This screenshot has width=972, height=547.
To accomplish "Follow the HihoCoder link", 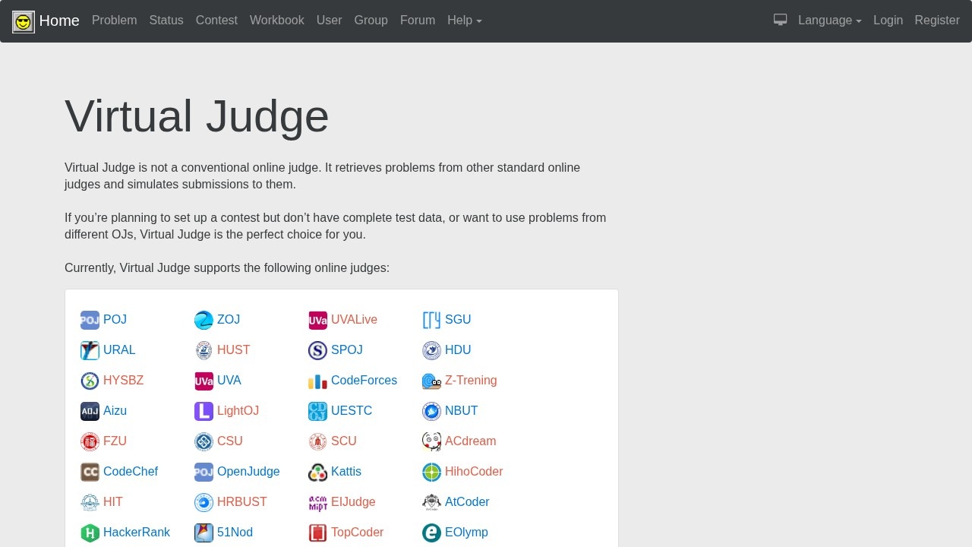I will click(x=473, y=472).
